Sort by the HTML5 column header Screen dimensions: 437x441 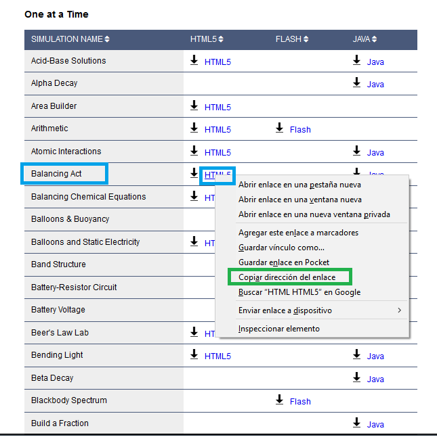coord(207,39)
